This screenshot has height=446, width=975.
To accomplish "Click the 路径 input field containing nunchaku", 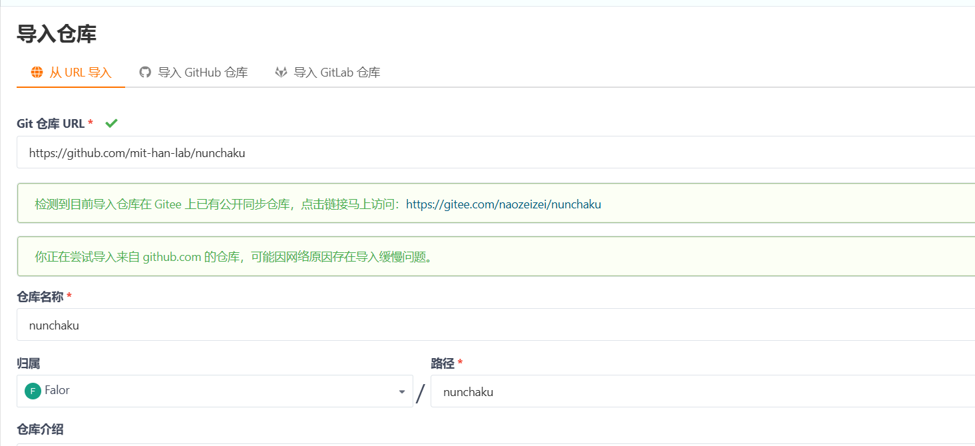I will tap(703, 391).
